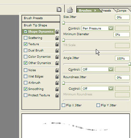Uncheck the Shape Dynamics checkbox

(x=26, y=31)
